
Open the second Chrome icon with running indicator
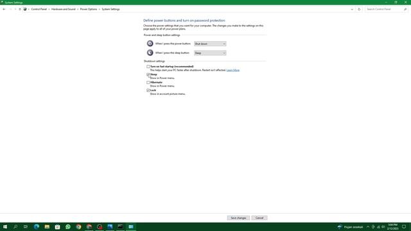(x=89, y=227)
